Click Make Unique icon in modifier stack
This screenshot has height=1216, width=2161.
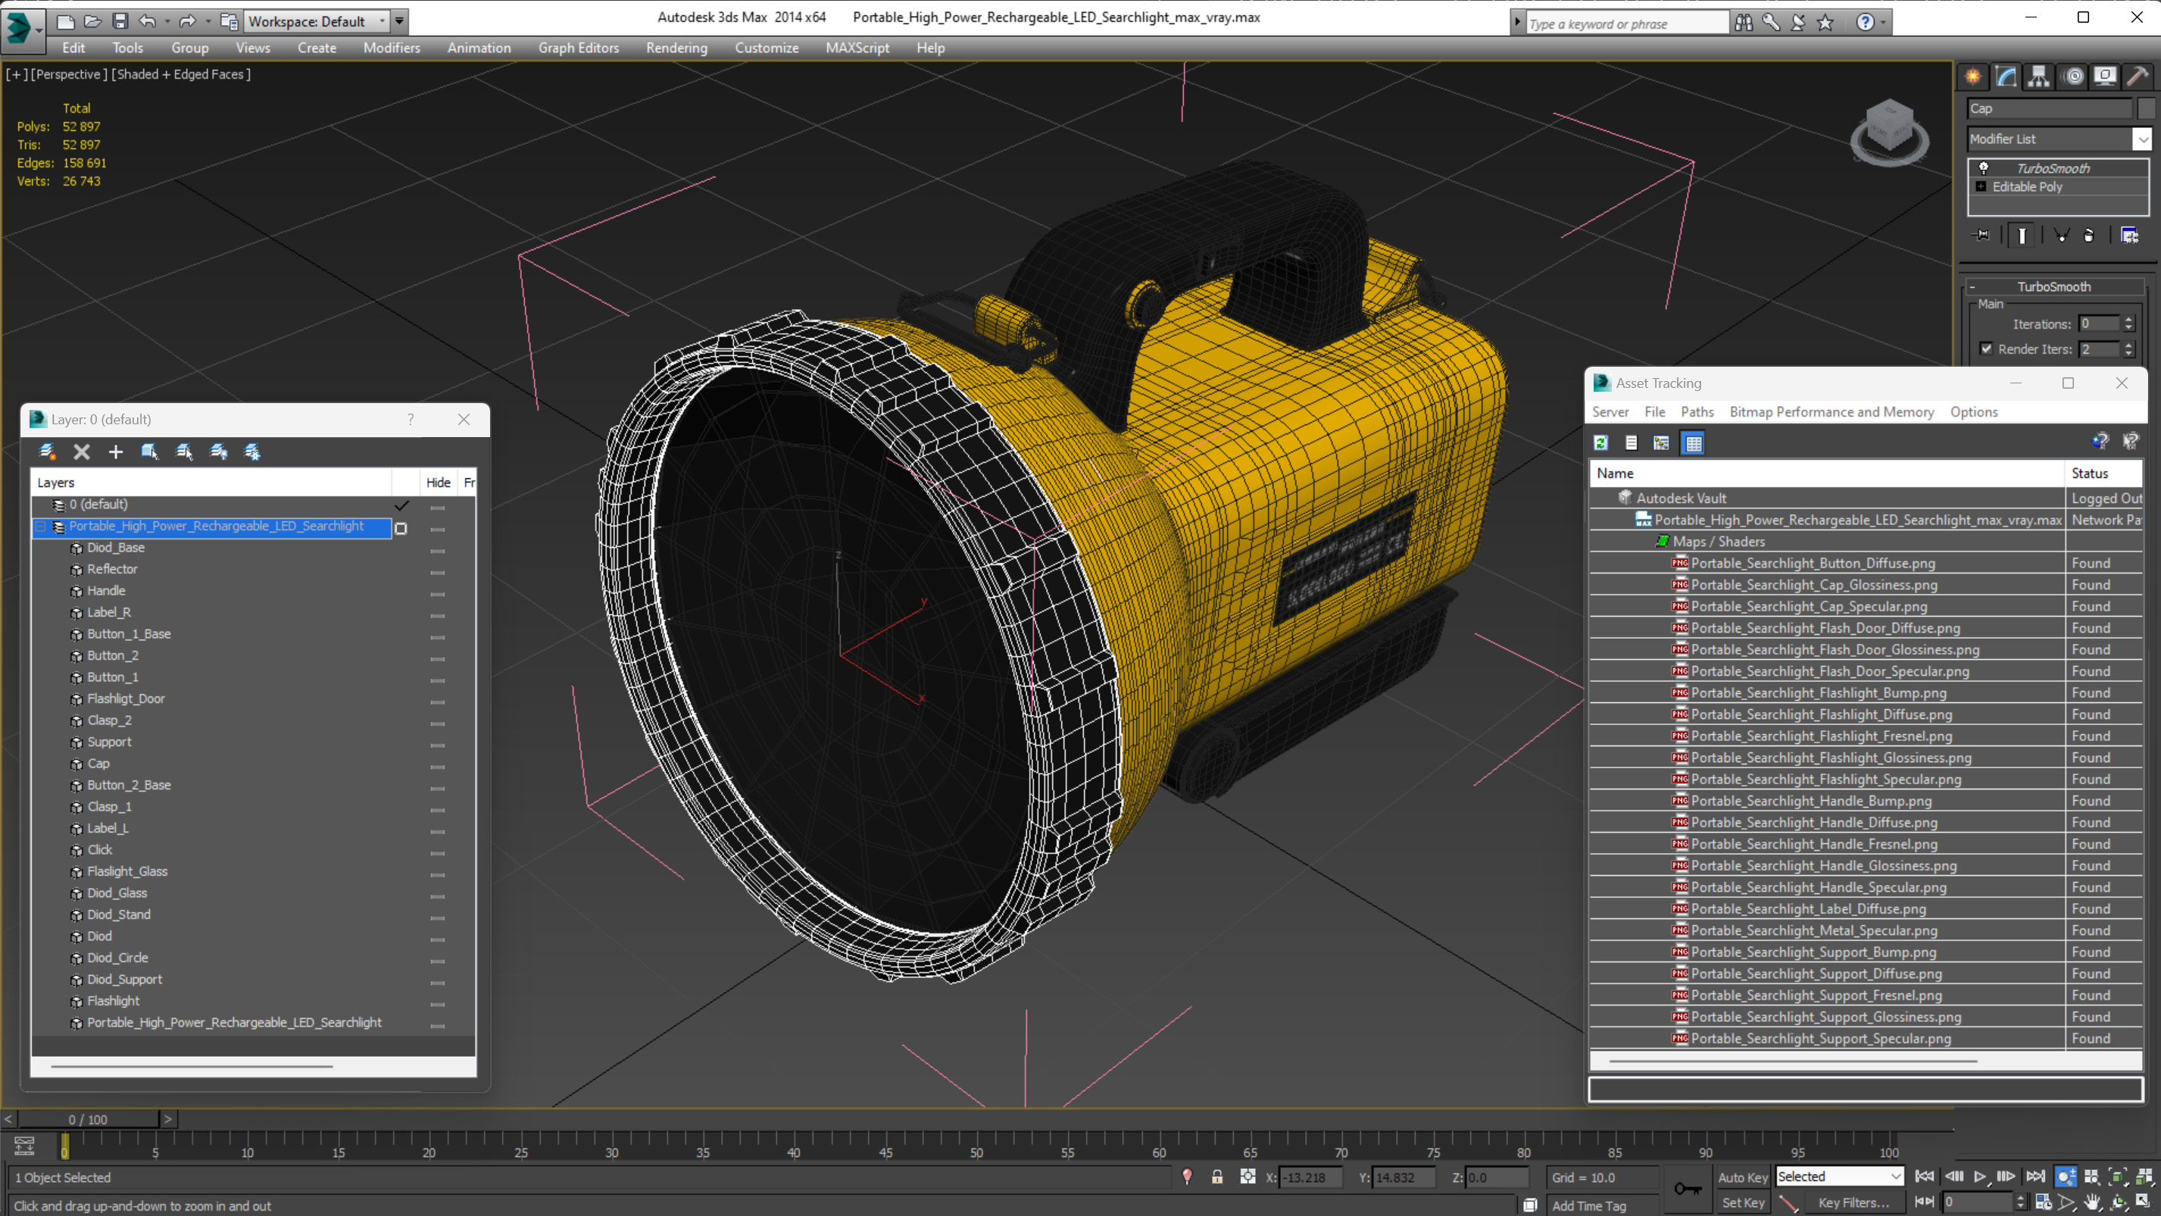pyautogui.click(x=2061, y=235)
